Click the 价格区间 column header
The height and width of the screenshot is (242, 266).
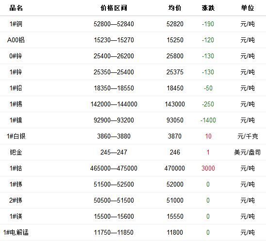114,8
